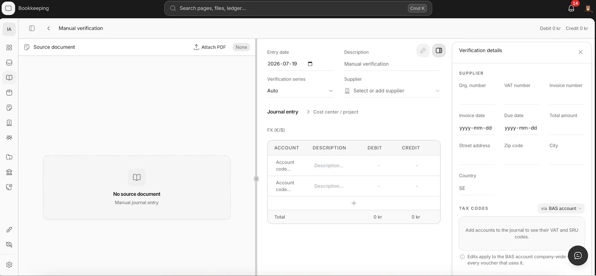The width and height of the screenshot is (596, 276).
Task: Open the entry date calendar picker
Action: (x=310, y=64)
